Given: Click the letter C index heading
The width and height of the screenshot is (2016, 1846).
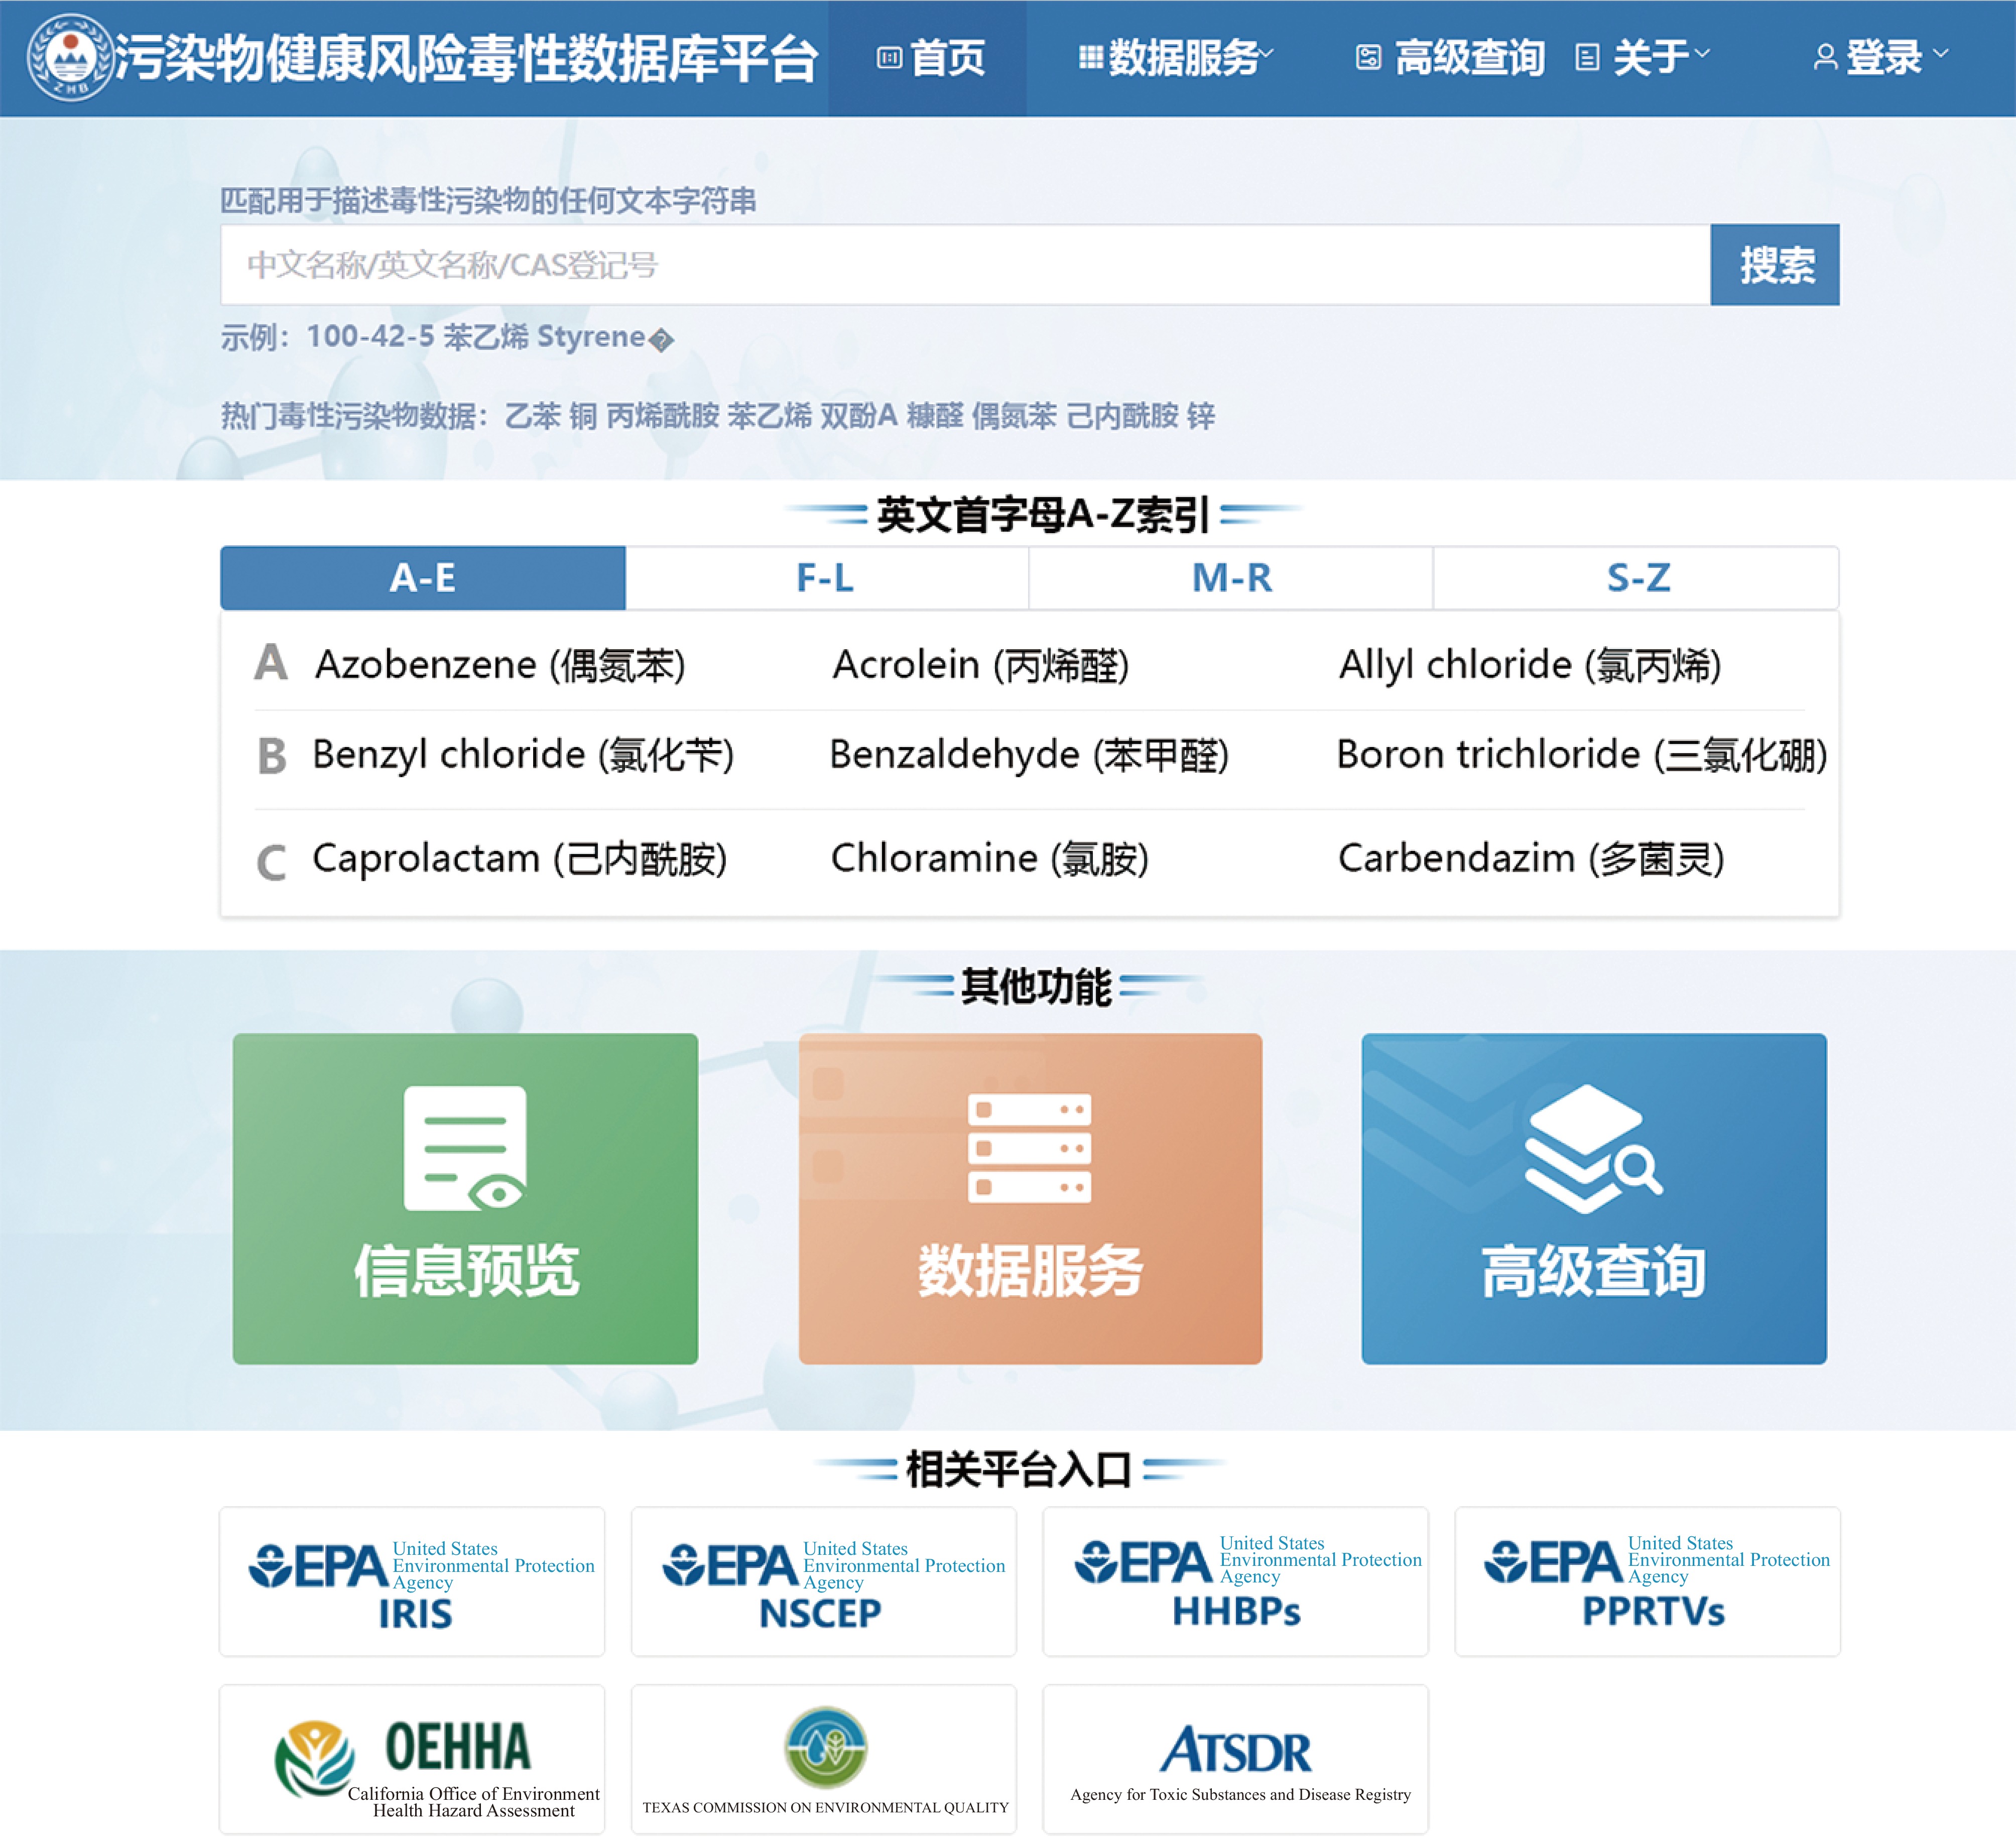Looking at the screenshot, I should pyautogui.click(x=271, y=862).
